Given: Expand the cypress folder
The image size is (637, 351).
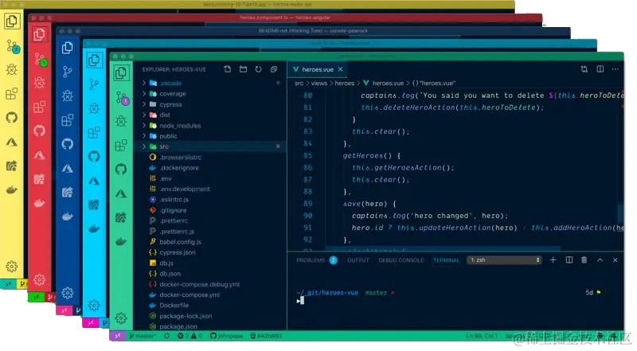Looking at the screenshot, I should tap(171, 104).
